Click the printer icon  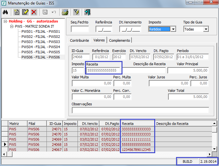pos(65,12)
